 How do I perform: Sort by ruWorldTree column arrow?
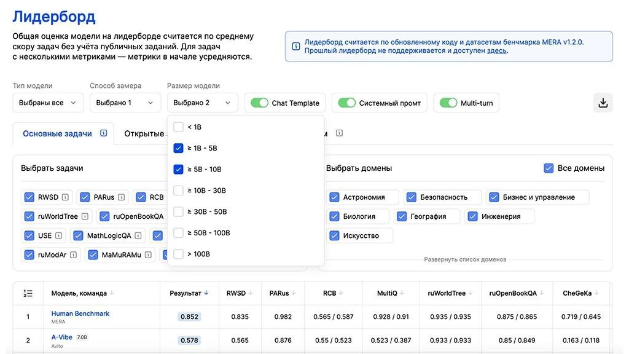(471, 293)
